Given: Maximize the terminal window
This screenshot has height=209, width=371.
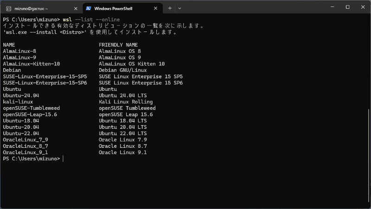Looking at the screenshot, I should coord(347,7).
